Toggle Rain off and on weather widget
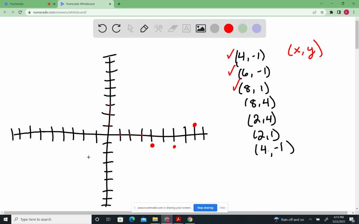This screenshot has height=224, width=359. pyautogui.click(x=289, y=219)
